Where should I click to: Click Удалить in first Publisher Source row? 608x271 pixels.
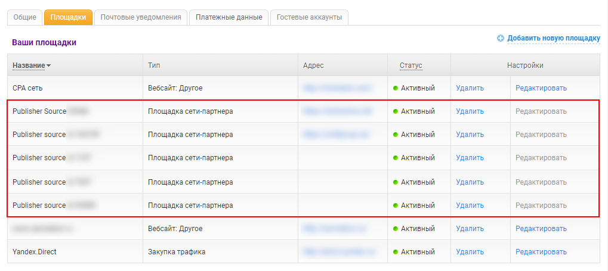tap(470, 111)
